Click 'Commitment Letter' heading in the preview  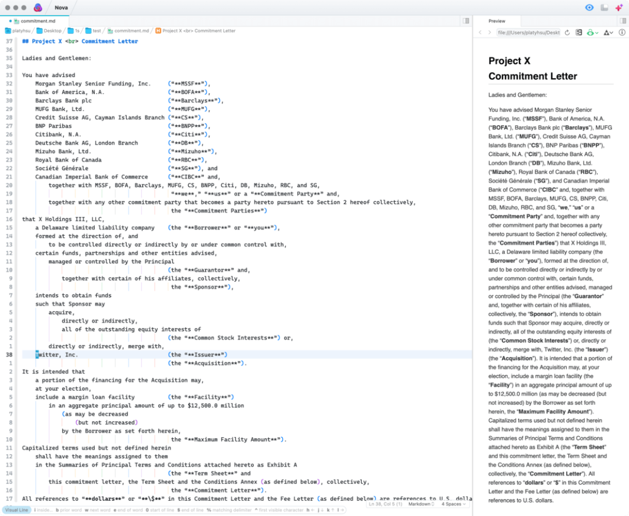pyautogui.click(x=533, y=76)
